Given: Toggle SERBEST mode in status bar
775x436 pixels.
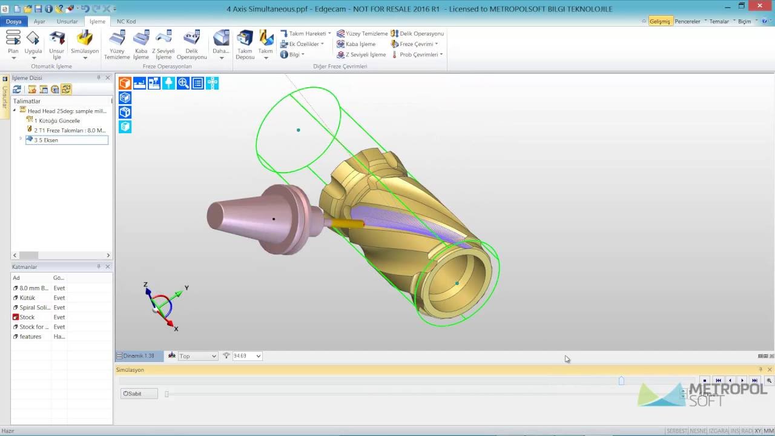Looking at the screenshot, I should tap(676, 431).
